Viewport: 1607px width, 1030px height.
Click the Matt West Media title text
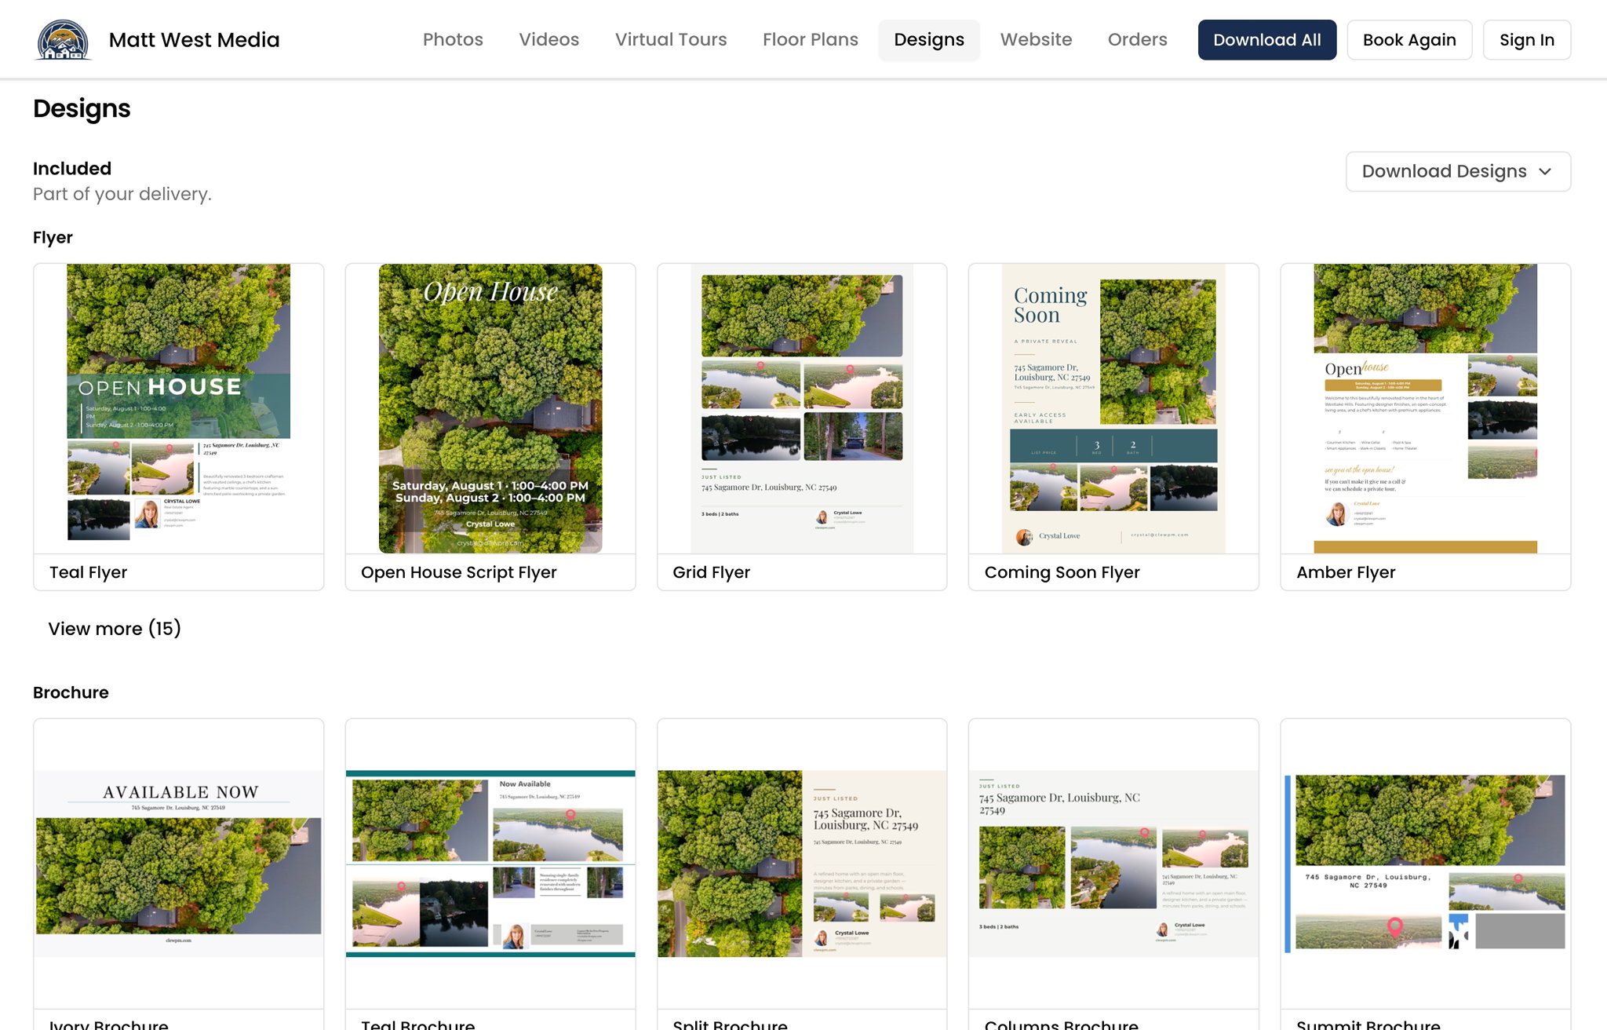194,40
